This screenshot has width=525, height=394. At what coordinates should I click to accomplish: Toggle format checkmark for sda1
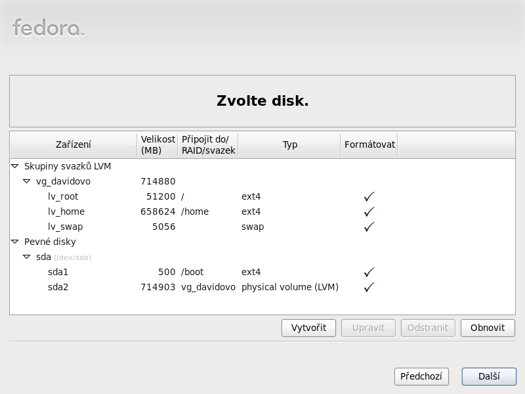tap(369, 272)
